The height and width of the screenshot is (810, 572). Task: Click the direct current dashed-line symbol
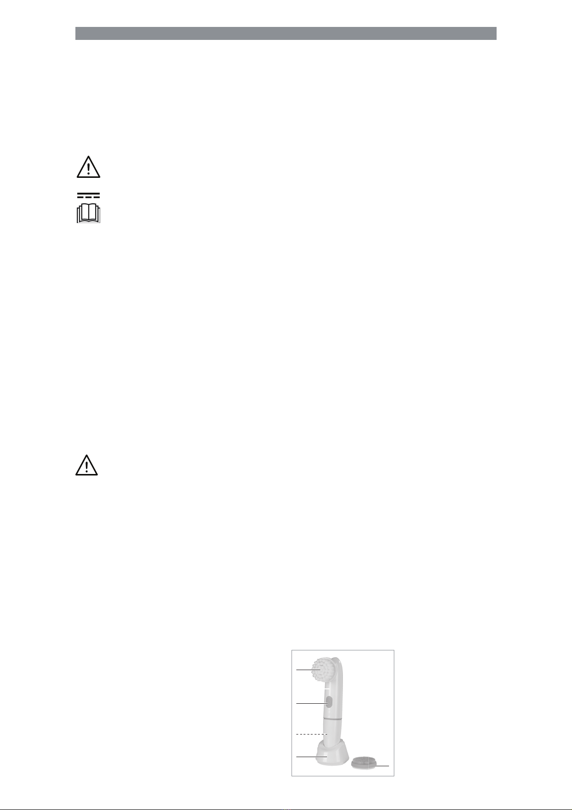pyautogui.click(x=88, y=196)
